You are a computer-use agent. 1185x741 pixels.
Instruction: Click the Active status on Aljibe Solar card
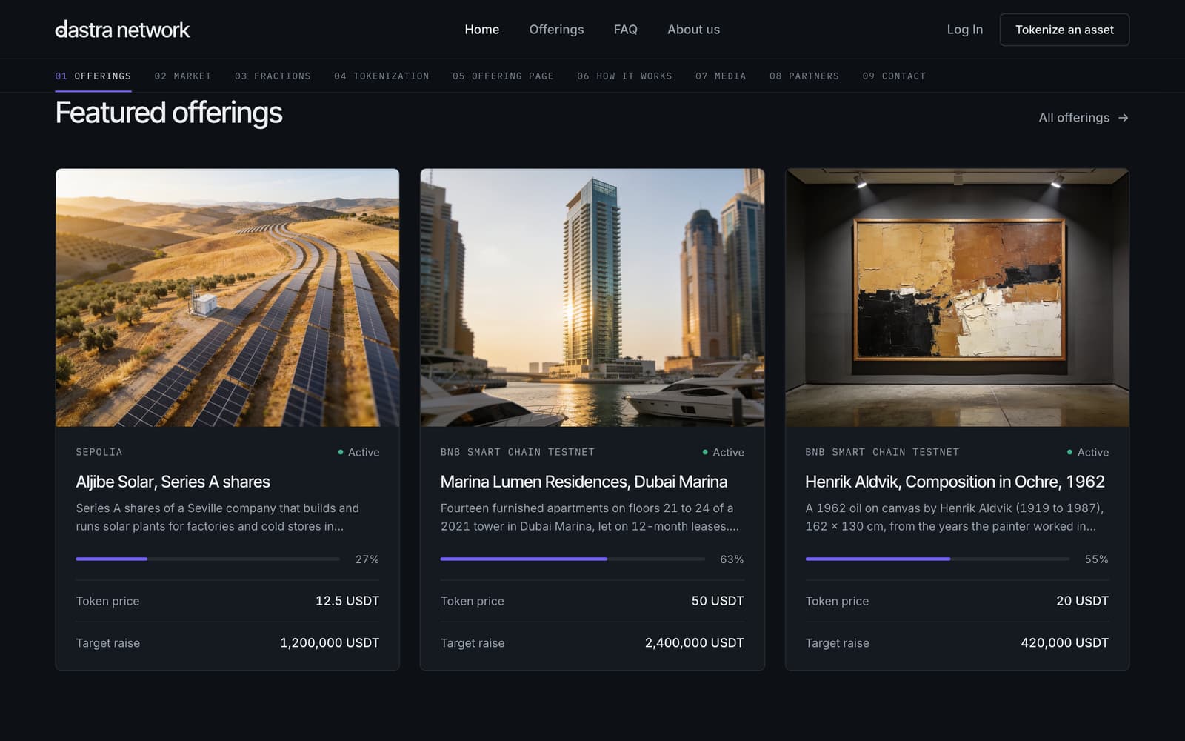[x=359, y=452]
